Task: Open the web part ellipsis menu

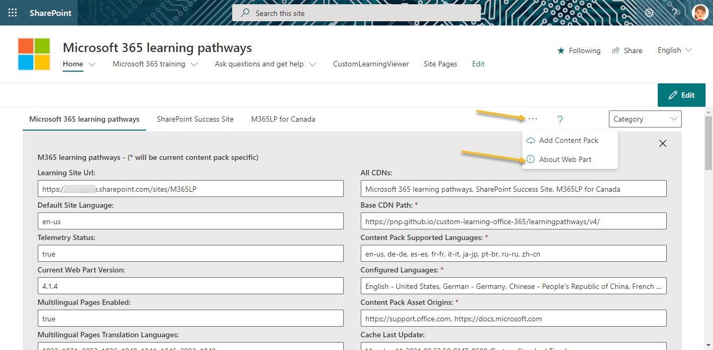Action: tap(533, 119)
